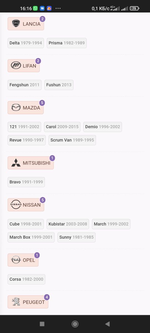Select the March Box 1999-2001 model
150x333 pixels.
pyautogui.click(x=31, y=237)
